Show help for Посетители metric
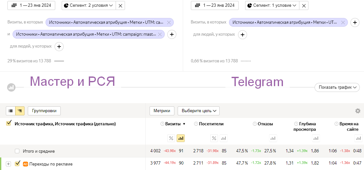This screenshot has width=364, height=170. [x=196, y=124]
